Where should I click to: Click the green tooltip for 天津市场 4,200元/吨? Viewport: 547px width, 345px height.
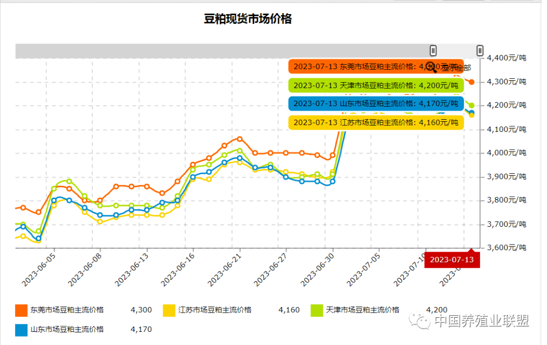pyautogui.click(x=376, y=85)
